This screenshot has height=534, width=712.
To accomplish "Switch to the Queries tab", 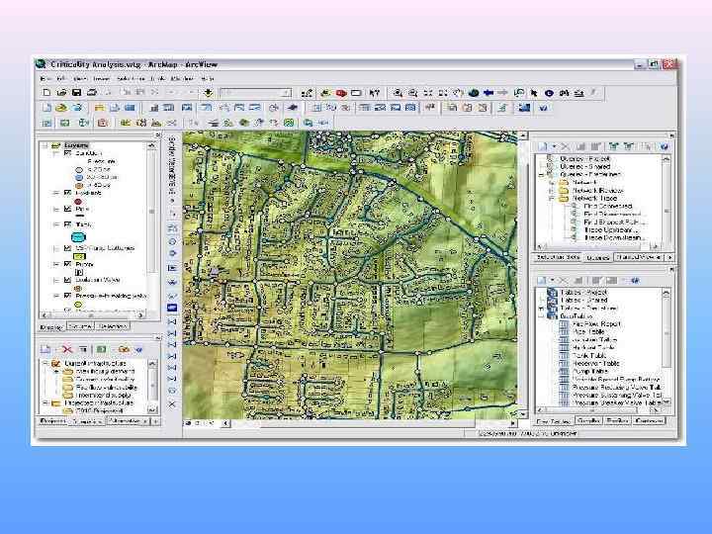I will [599, 257].
